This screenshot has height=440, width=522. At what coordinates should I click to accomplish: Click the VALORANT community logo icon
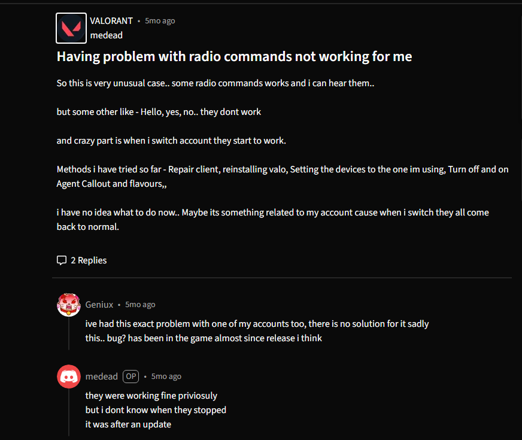71,28
